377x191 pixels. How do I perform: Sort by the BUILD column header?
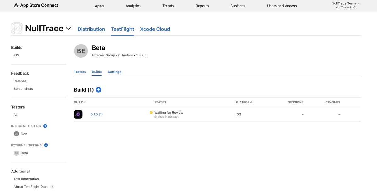pyautogui.click(x=80, y=102)
